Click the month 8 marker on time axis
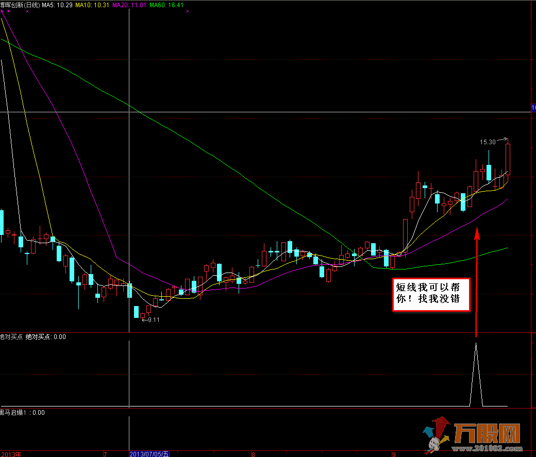 coord(253,454)
